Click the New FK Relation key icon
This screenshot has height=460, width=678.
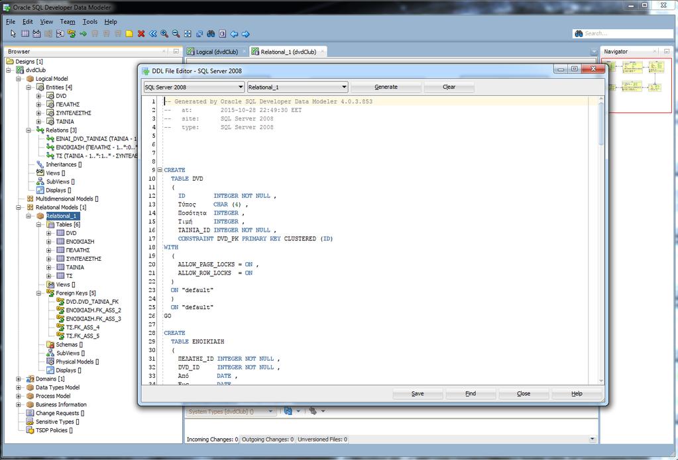click(x=72, y=34)
